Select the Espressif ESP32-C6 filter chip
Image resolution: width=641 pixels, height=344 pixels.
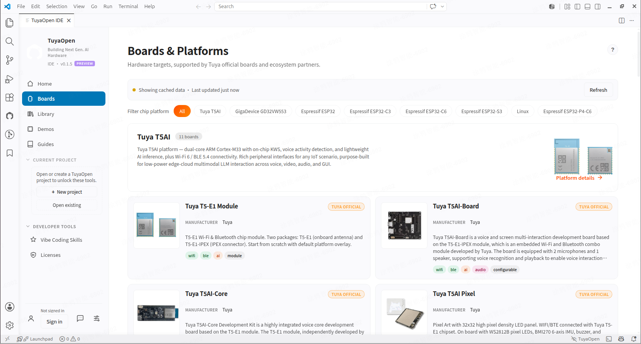(x=426, y=111)
